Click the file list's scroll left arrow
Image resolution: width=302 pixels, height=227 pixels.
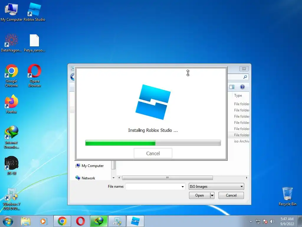[119, 178]
